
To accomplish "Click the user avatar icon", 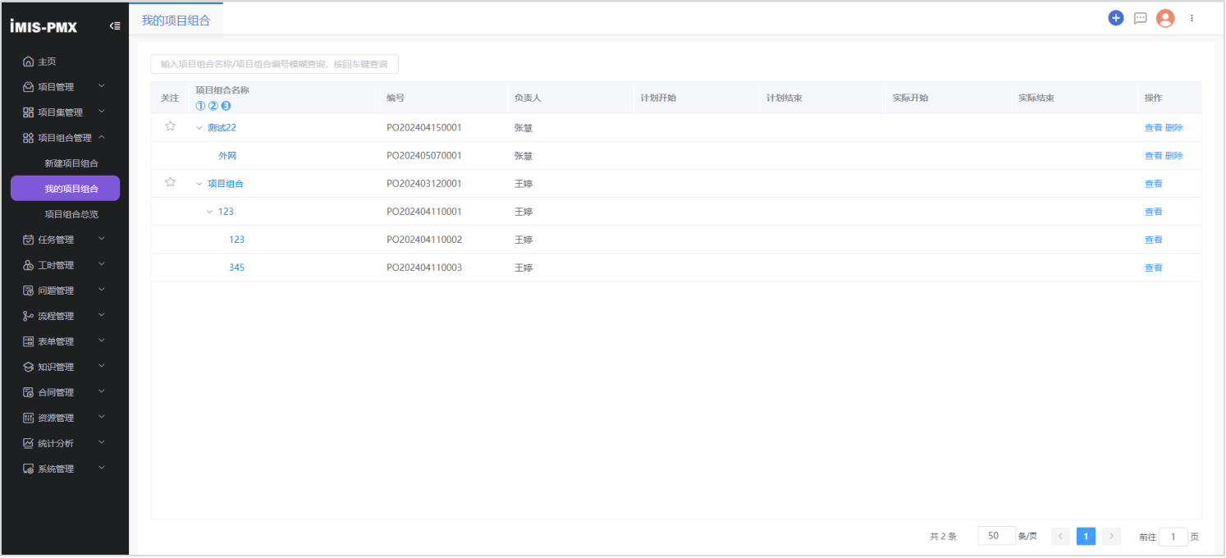I will click(1165, 18).
